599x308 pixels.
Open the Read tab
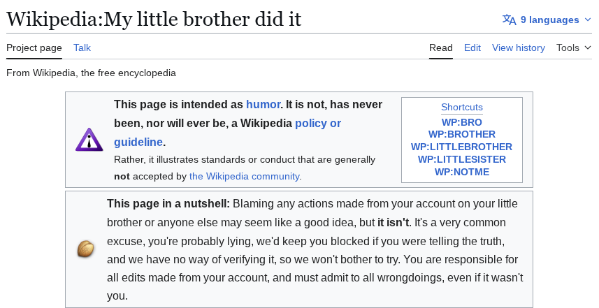pyautogui.click(x=441, y=47)
